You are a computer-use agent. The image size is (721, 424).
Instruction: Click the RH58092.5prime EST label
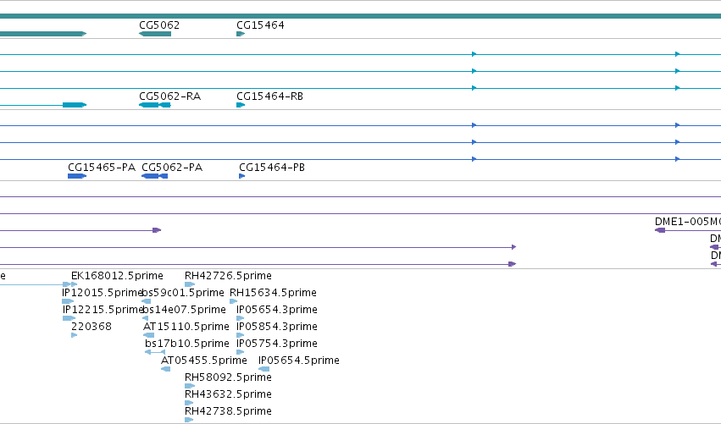coord(228,378)
